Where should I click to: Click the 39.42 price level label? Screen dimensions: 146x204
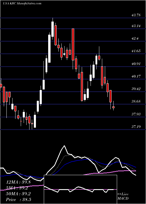(x=136, y=89)
